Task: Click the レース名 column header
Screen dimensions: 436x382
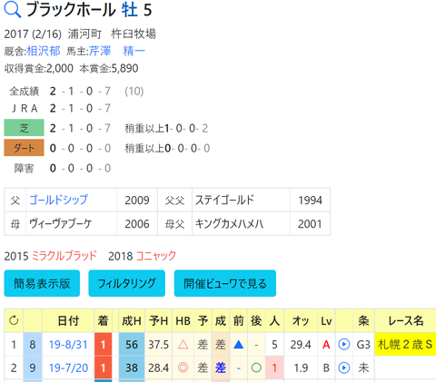Action: point(405,320)
